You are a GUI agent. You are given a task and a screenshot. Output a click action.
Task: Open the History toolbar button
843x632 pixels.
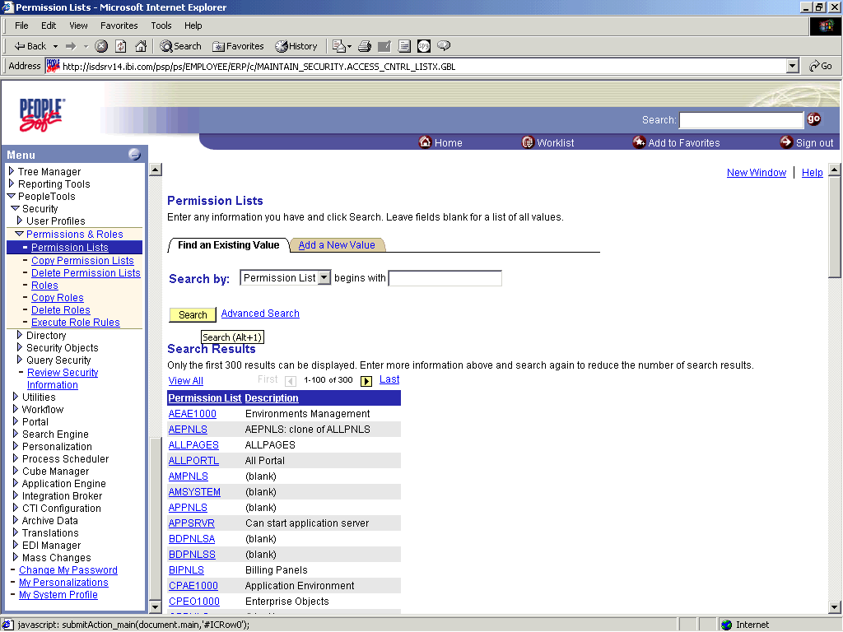pos(296,46)
